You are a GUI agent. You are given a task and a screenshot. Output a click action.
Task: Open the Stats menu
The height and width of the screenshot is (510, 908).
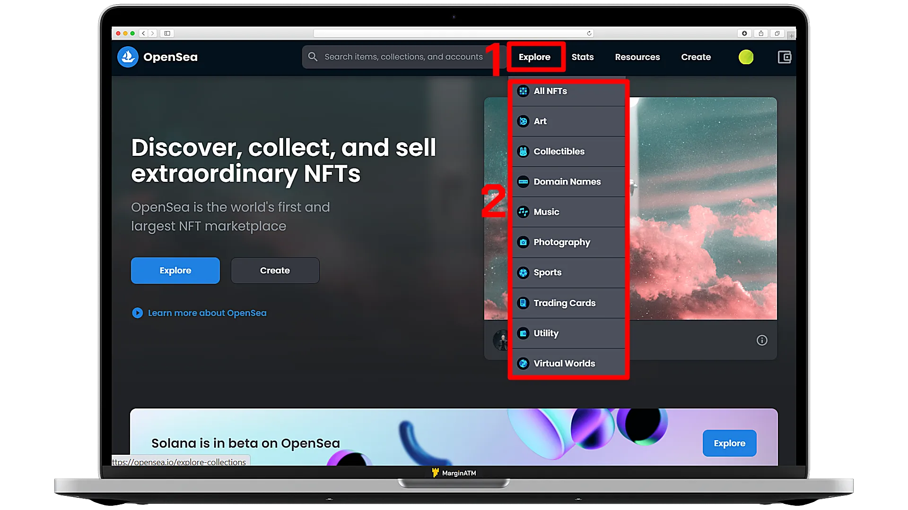(x=583, y=57)
